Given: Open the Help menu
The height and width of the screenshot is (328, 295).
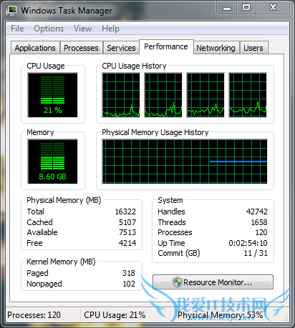Looking at the screenshot, I should point(110,29).
